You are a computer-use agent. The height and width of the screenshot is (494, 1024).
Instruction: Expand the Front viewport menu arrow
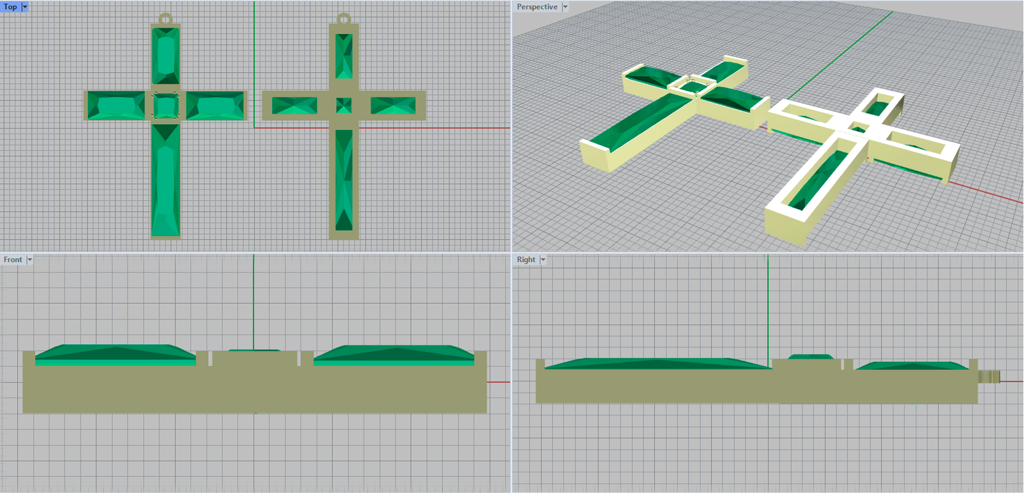click(x=29, y=260)
